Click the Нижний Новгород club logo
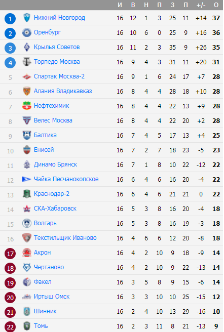The height and width of the screenshot is (332, 224). [27, 18]
